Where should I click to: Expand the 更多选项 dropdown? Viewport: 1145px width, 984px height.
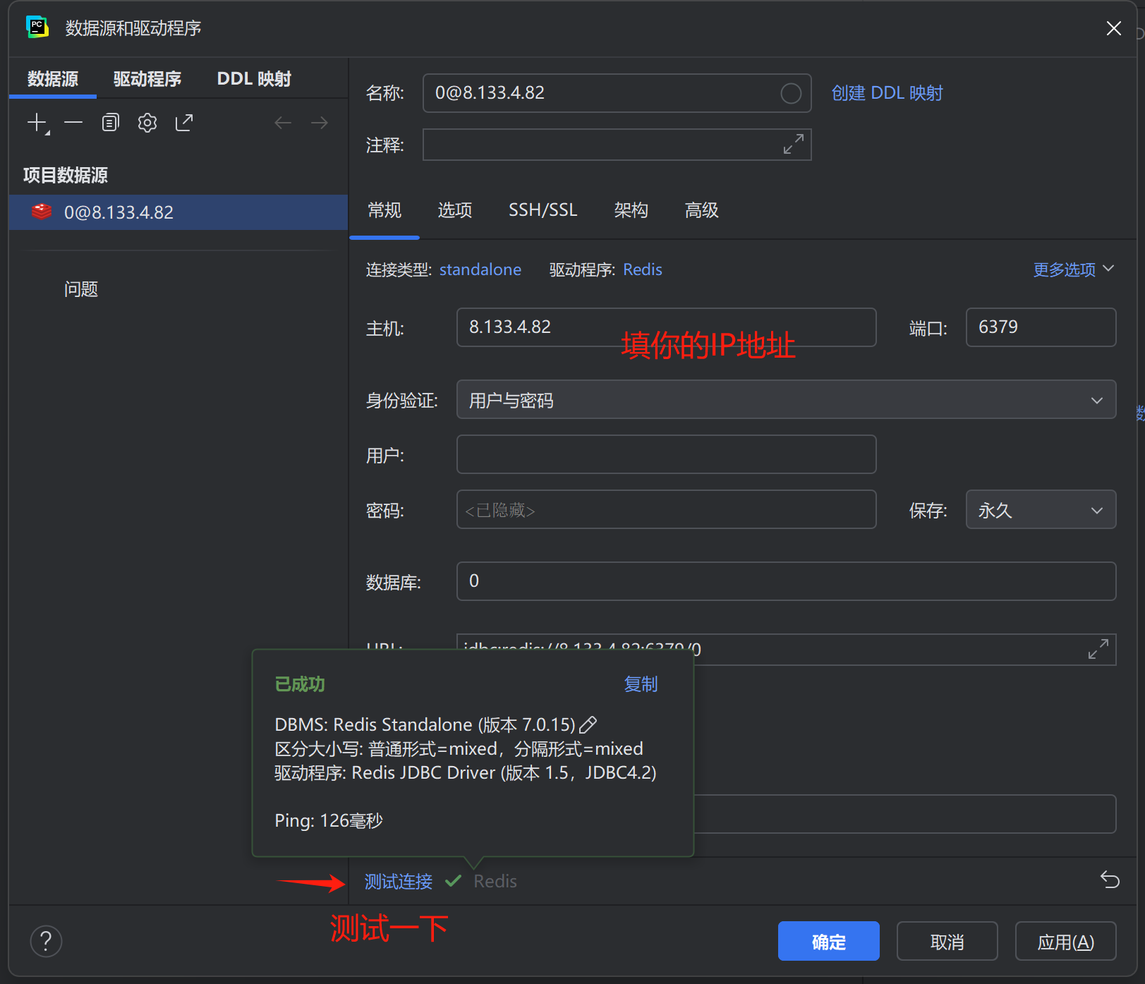point(1074,269)
